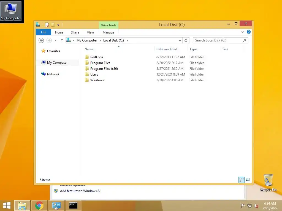Switch to the Share ribbon tab
Image resolution: width=282 pixels, height=211 pixels.
75,32
